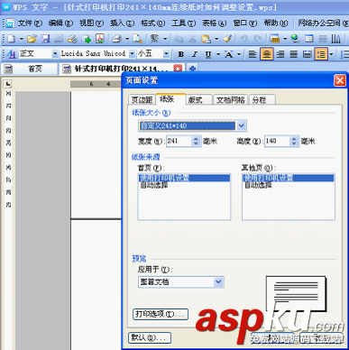Switch to the 文档网格 tab
Viewport: 349px width, 350px height.
point(231,100)
